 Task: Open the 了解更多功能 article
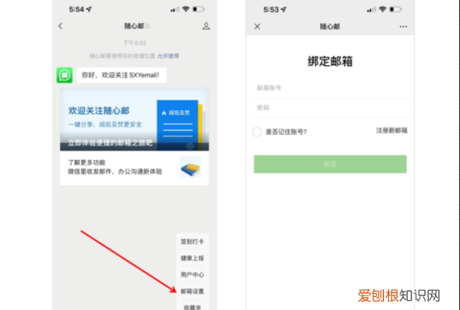135,168
